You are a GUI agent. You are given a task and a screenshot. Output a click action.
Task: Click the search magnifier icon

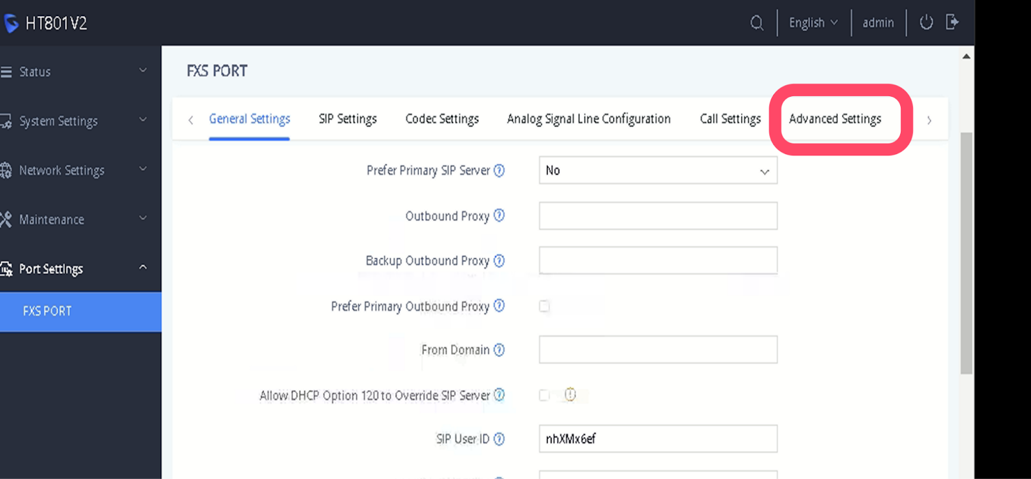[756, 23]
